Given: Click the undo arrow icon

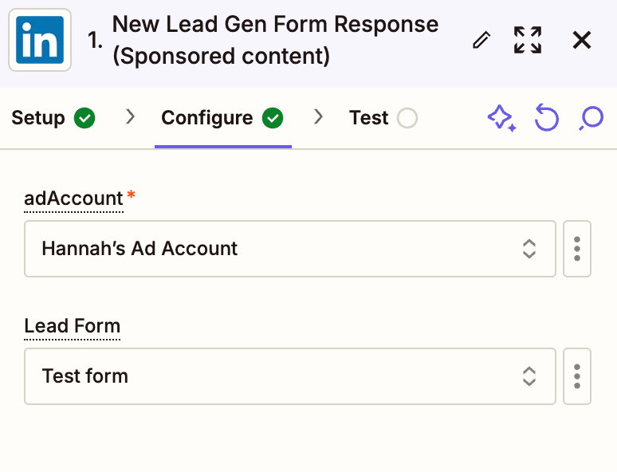Looking at the screenshot, I should click(546, 119).
